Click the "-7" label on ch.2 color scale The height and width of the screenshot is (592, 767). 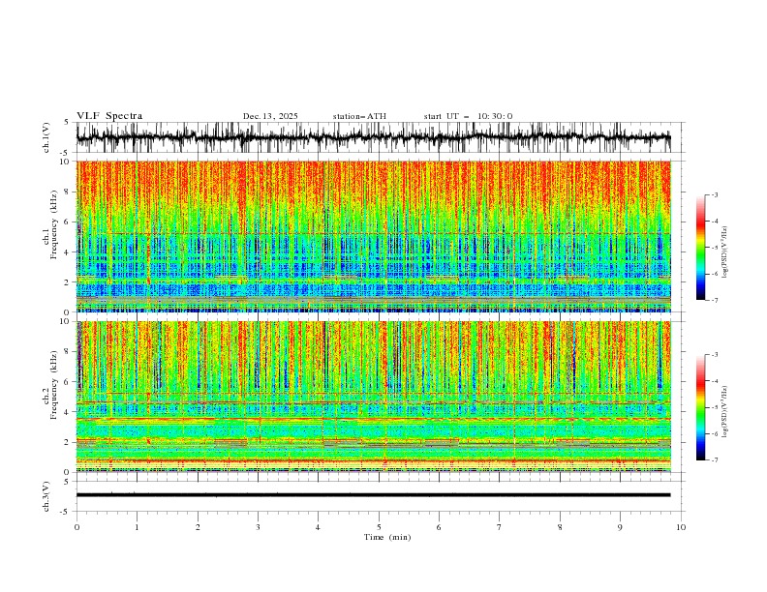tap(714, 459)
